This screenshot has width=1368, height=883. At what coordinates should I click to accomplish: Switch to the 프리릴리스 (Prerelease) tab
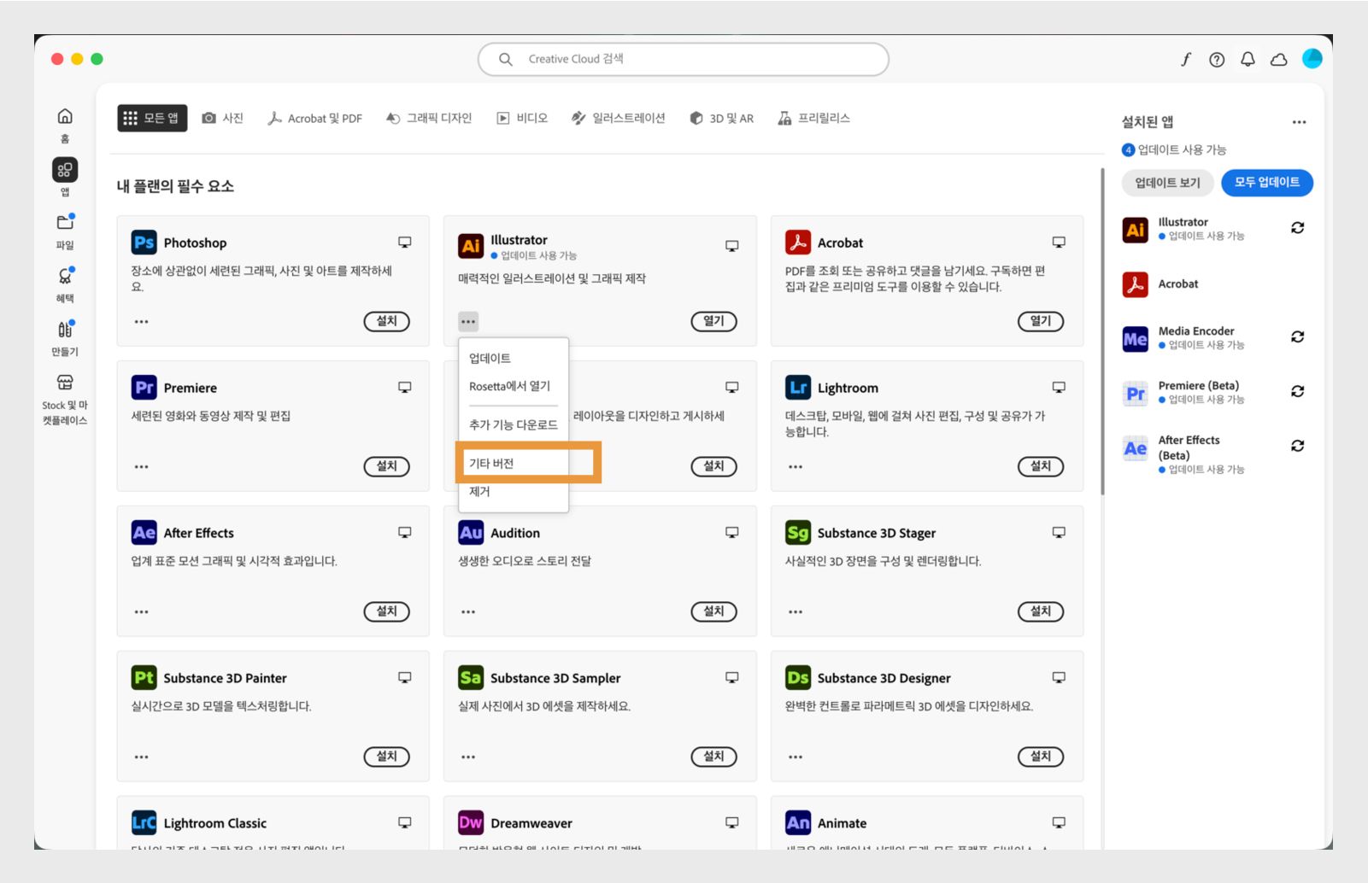click(813, 118)
